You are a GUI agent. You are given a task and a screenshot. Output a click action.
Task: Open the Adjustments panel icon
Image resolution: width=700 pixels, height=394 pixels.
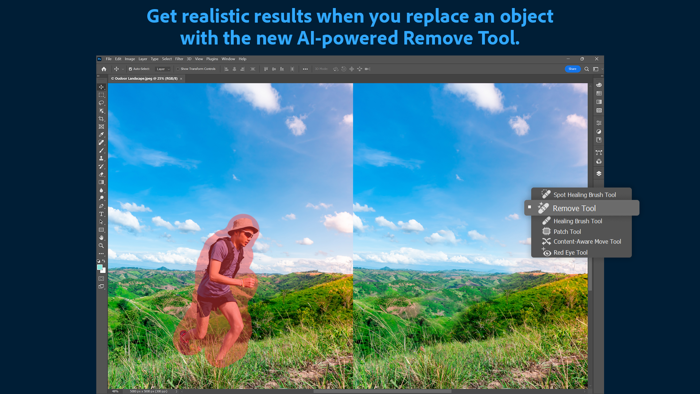pos(599,123)
